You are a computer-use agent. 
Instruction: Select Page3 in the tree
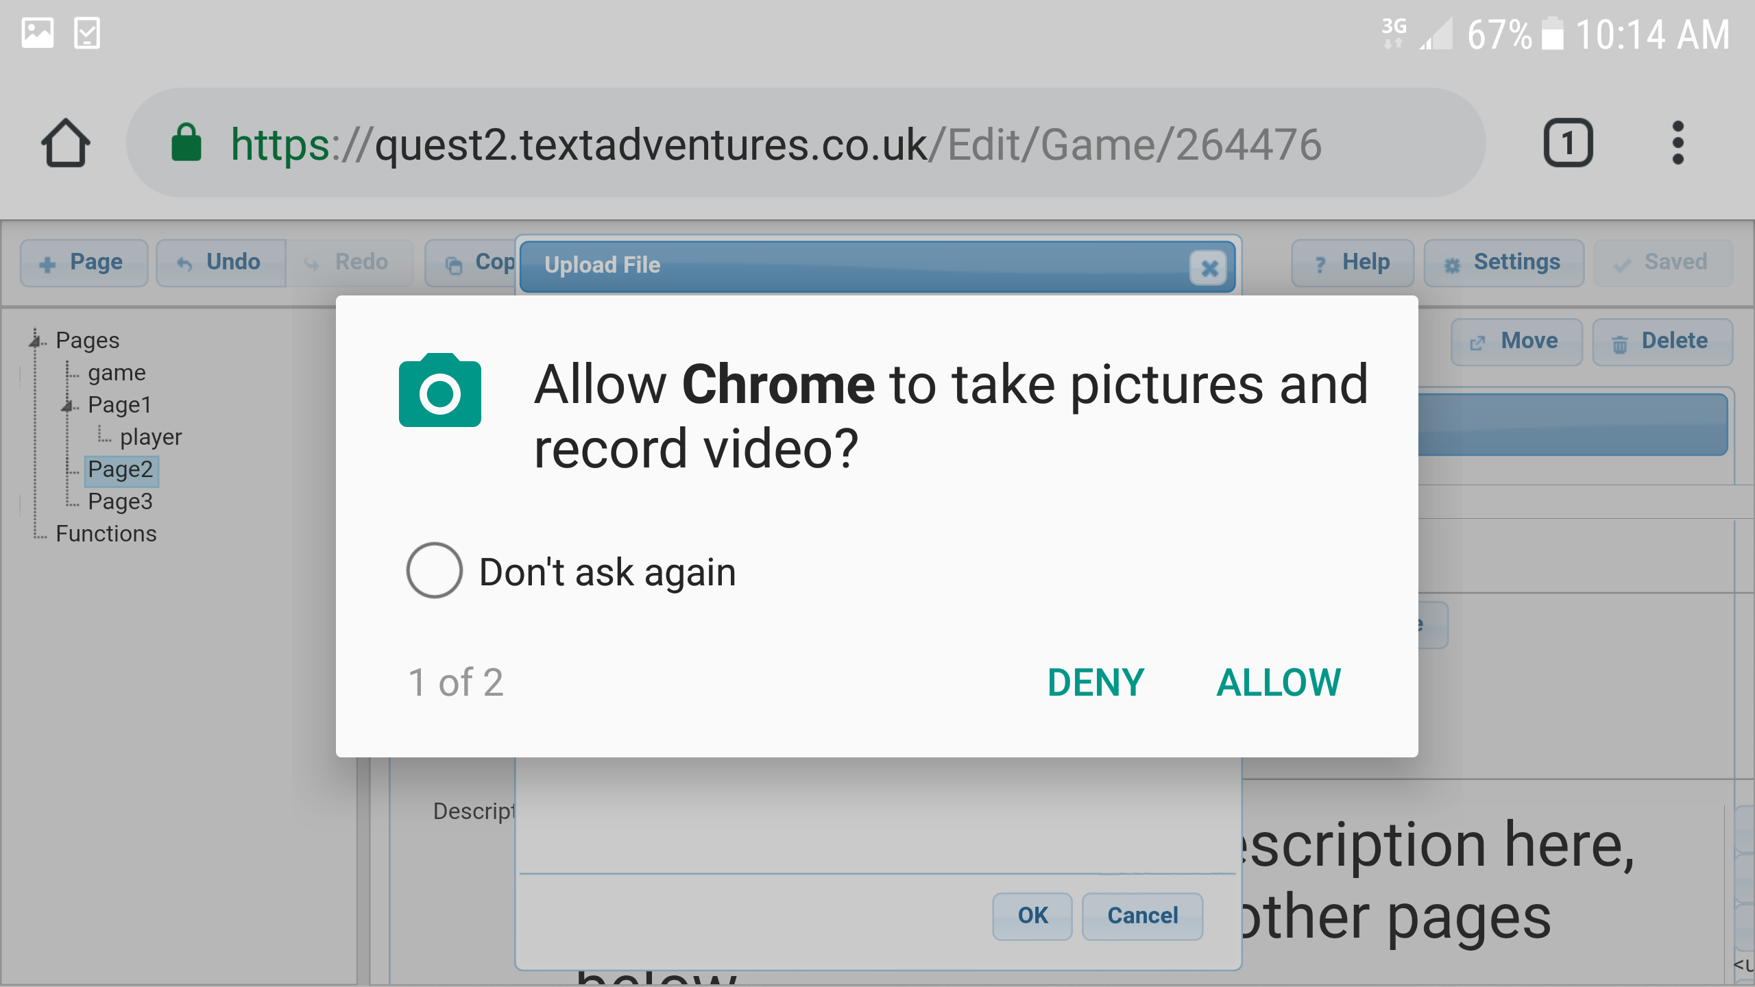pos(120,502)
